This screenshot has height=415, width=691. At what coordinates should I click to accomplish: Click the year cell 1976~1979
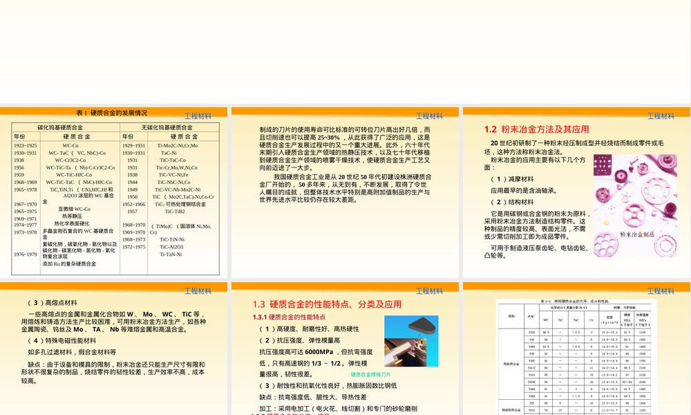(x=25, y=254)
